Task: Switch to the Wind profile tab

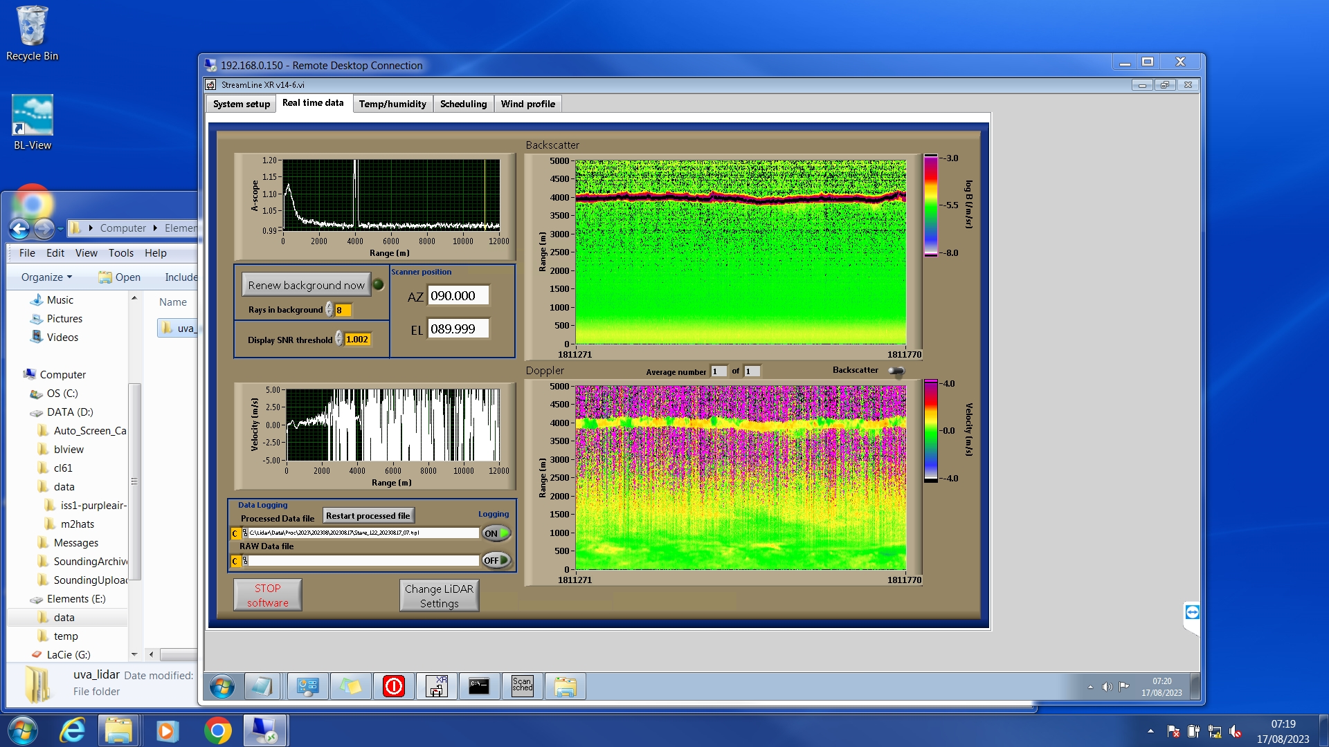Action: [x=527, y=104]
